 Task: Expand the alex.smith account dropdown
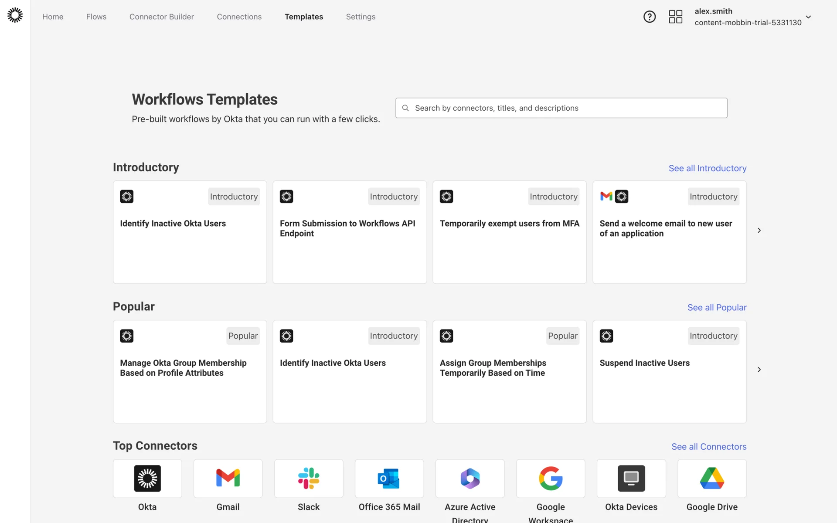coord(808,17)
